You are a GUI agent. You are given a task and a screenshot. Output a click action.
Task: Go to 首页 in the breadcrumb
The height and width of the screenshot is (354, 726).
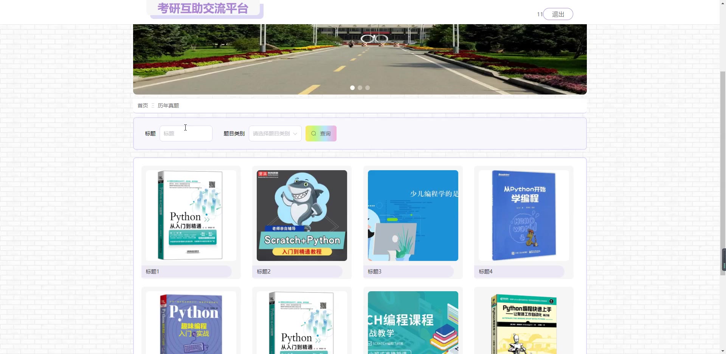143,106
